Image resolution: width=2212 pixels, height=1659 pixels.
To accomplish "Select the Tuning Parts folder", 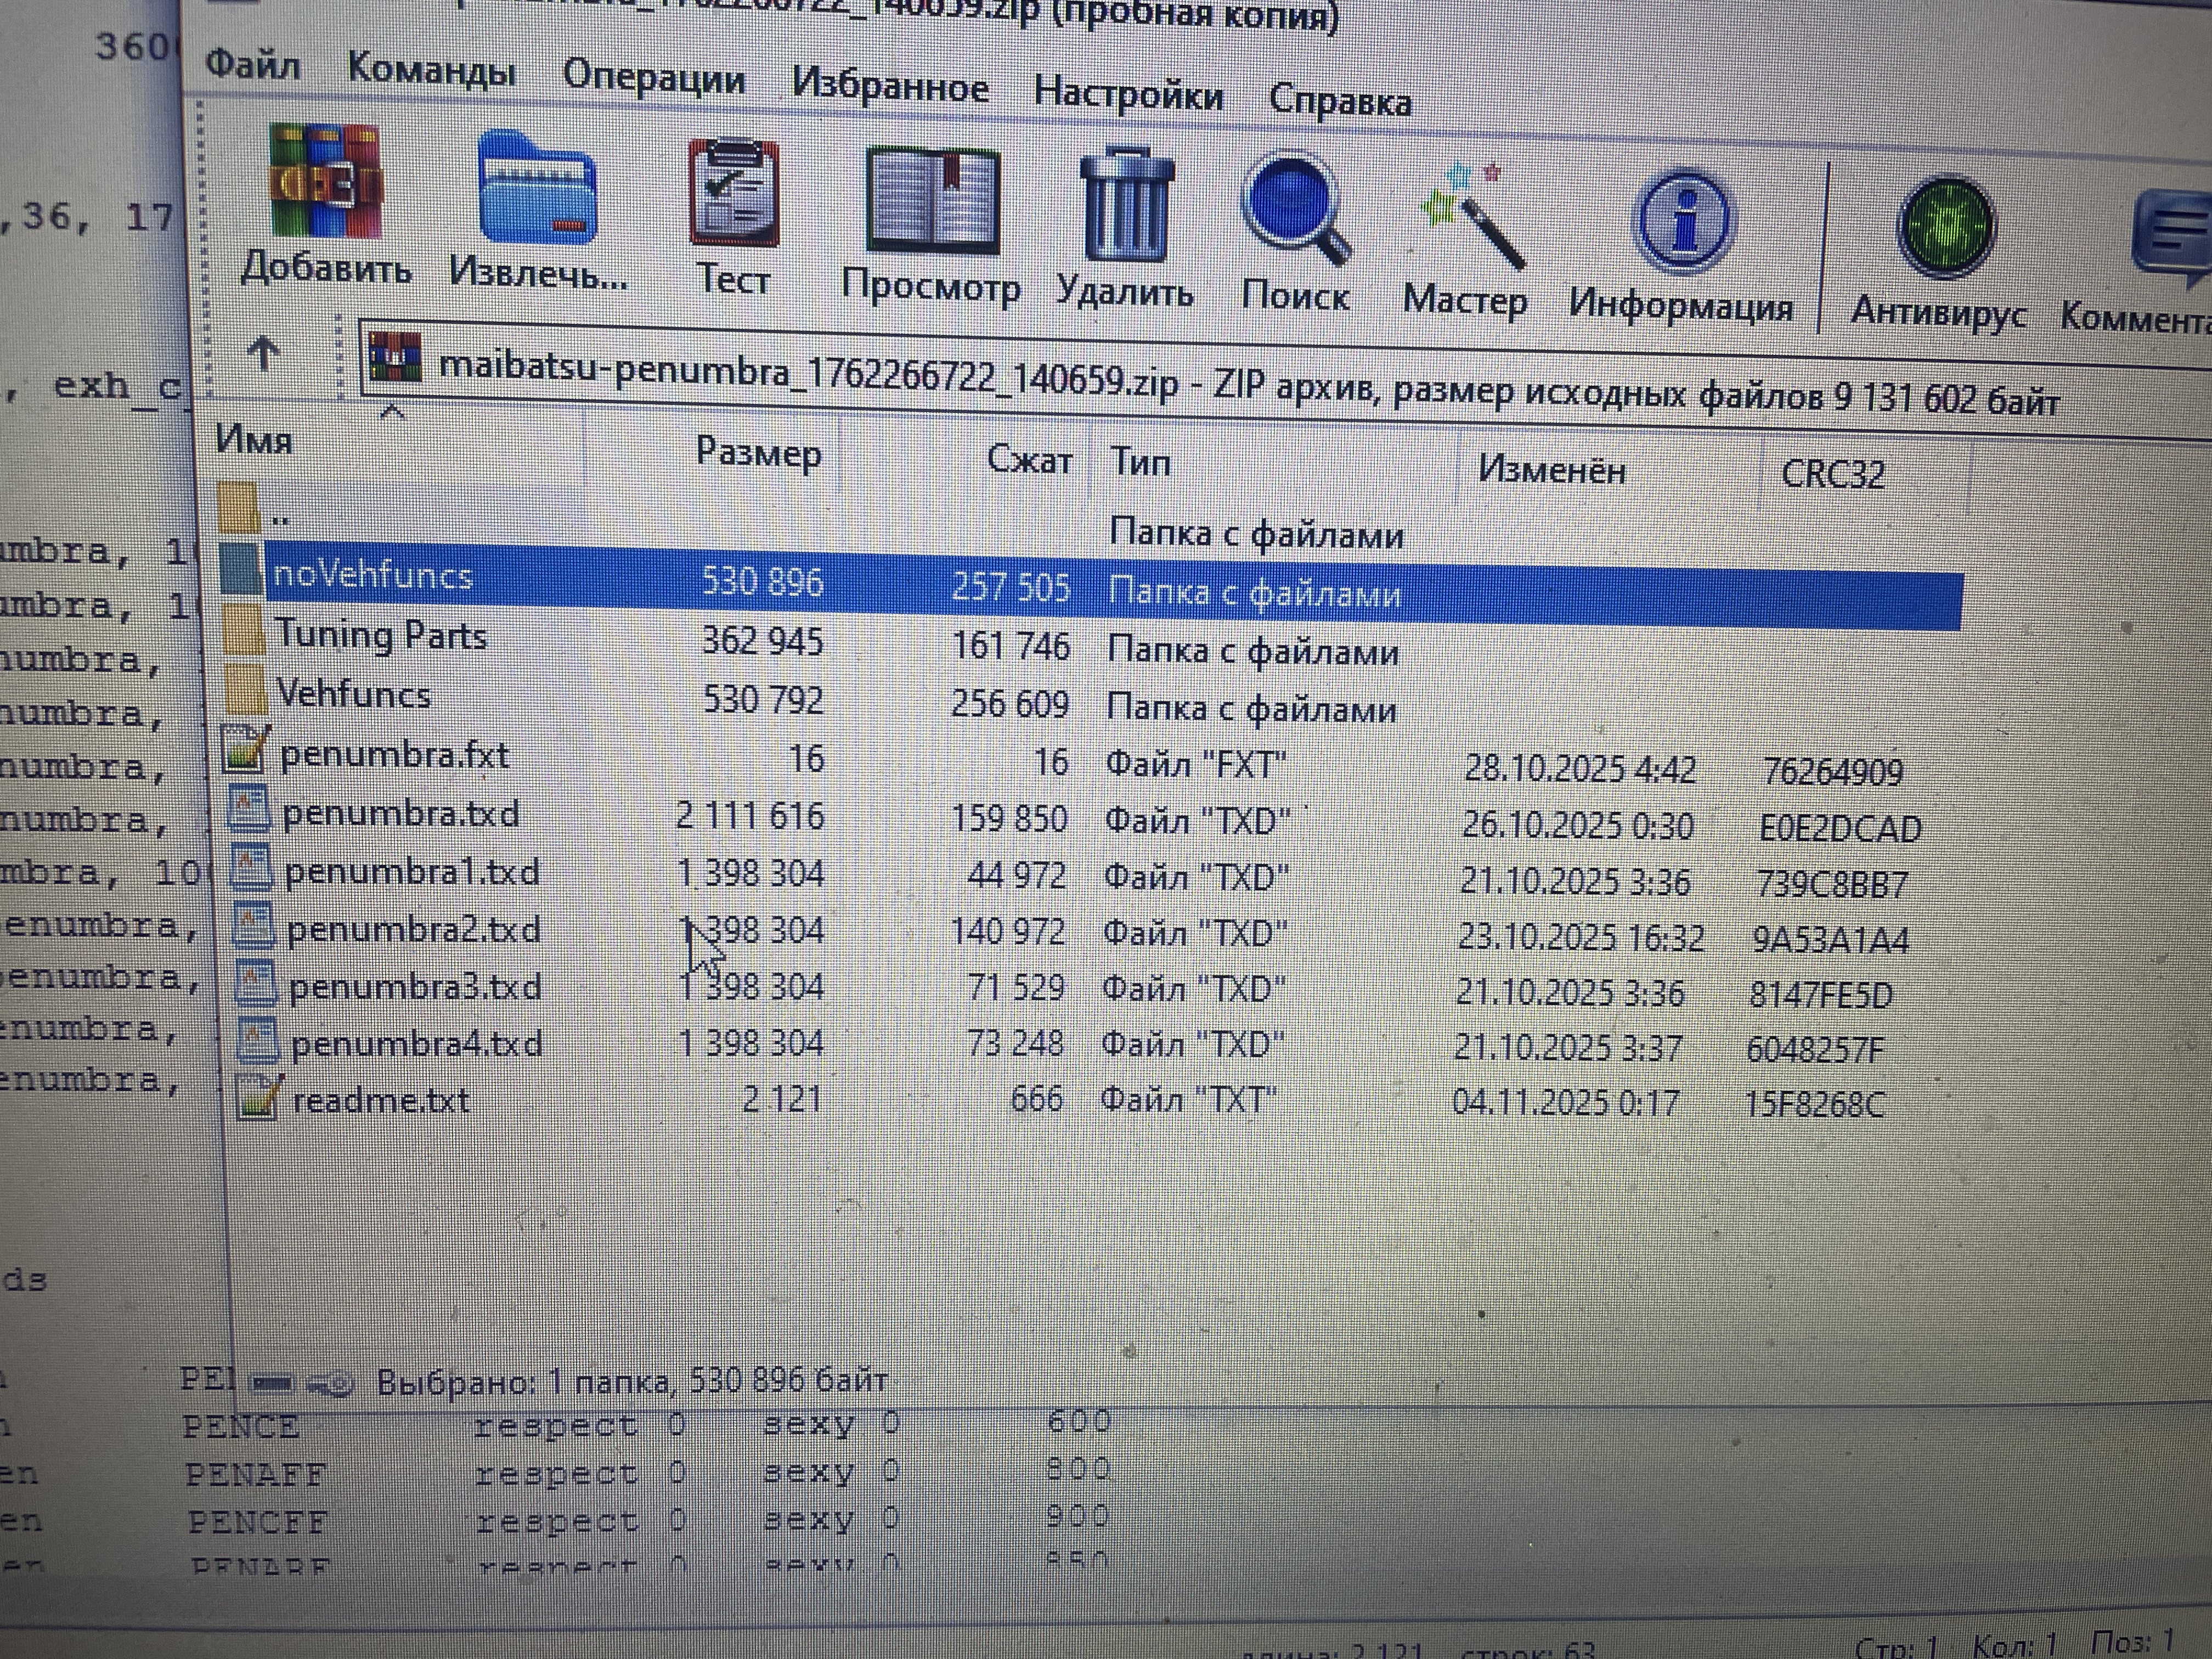I will pyautogui.click(x=380, y=636).
